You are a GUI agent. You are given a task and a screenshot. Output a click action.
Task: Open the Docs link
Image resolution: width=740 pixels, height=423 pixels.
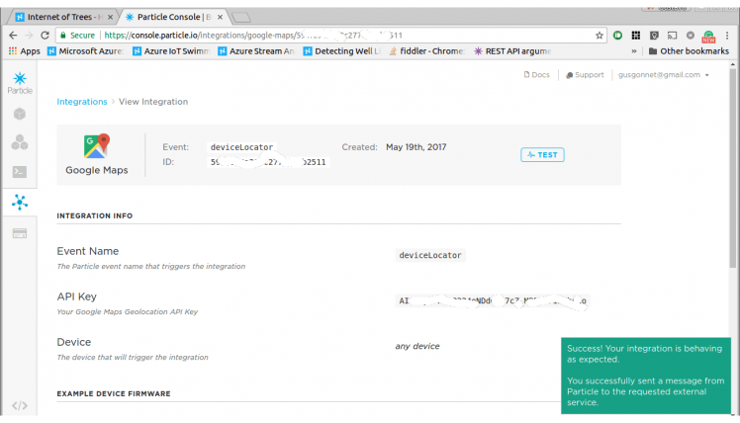[x=536, y=74]
